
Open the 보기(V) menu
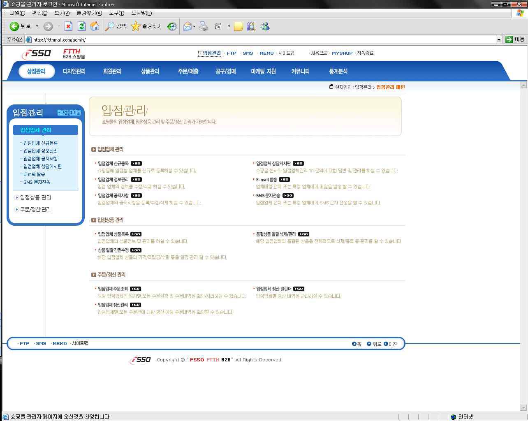(x=62, y=13)
